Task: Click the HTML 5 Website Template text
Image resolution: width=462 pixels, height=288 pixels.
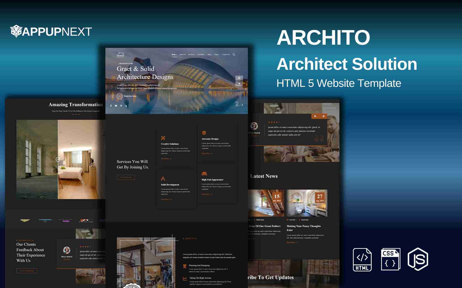Action: pos(339,83)
